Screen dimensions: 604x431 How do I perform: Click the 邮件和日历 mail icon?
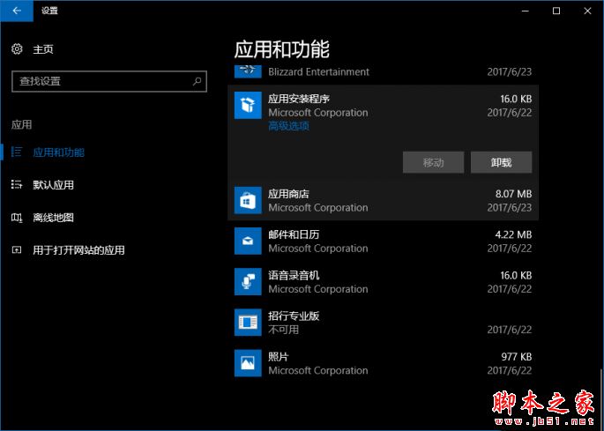(248, 241)
